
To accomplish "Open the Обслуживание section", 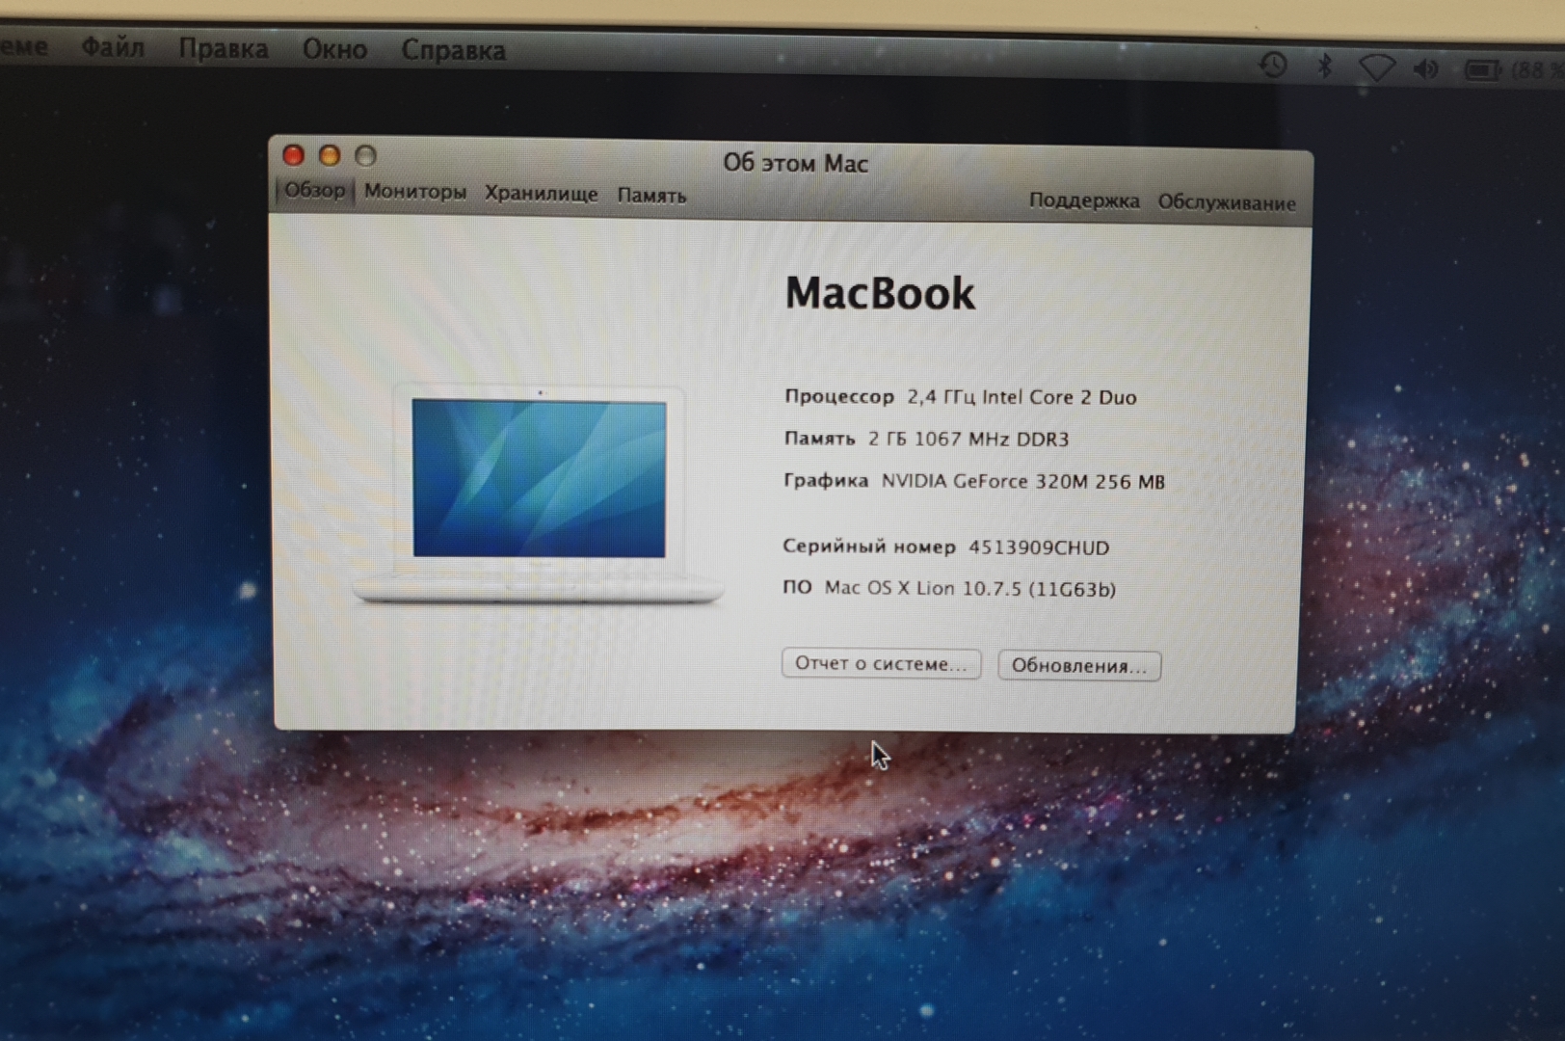I will point(1227,202).
